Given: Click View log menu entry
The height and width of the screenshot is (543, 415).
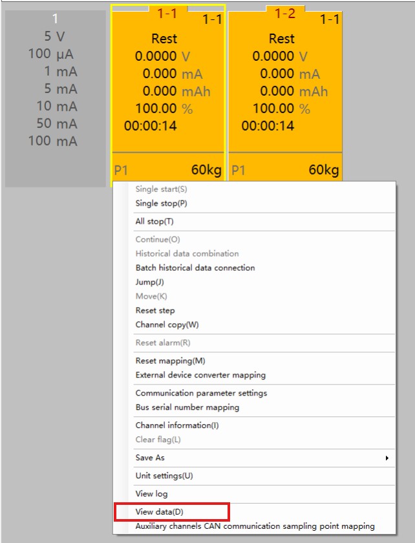Looking at the screenshot, I should (151, 494).
